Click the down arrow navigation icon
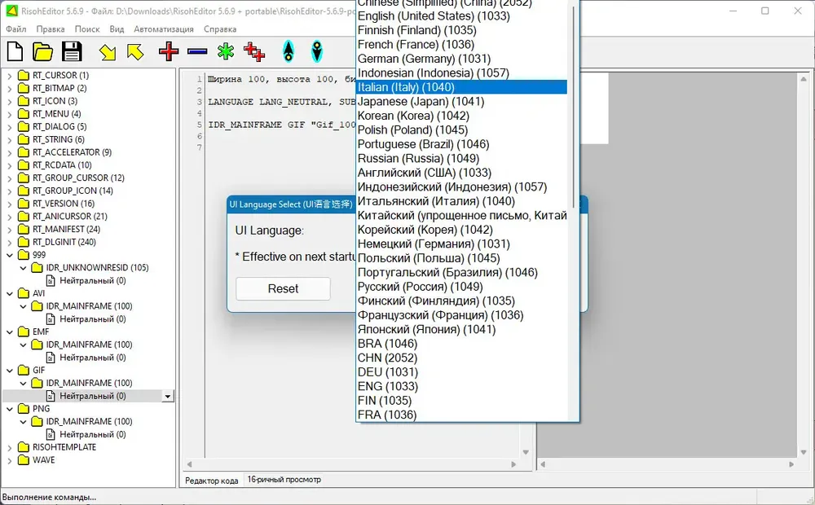Screen dimensions: 815x505 pos(316,52)
